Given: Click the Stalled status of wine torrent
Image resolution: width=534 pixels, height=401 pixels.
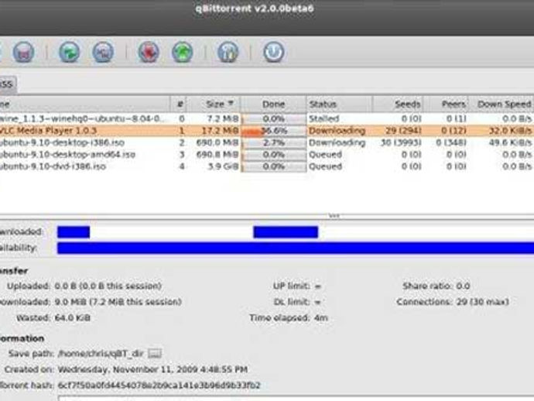Looking at the screenshot, I should (x=323, y=118).
